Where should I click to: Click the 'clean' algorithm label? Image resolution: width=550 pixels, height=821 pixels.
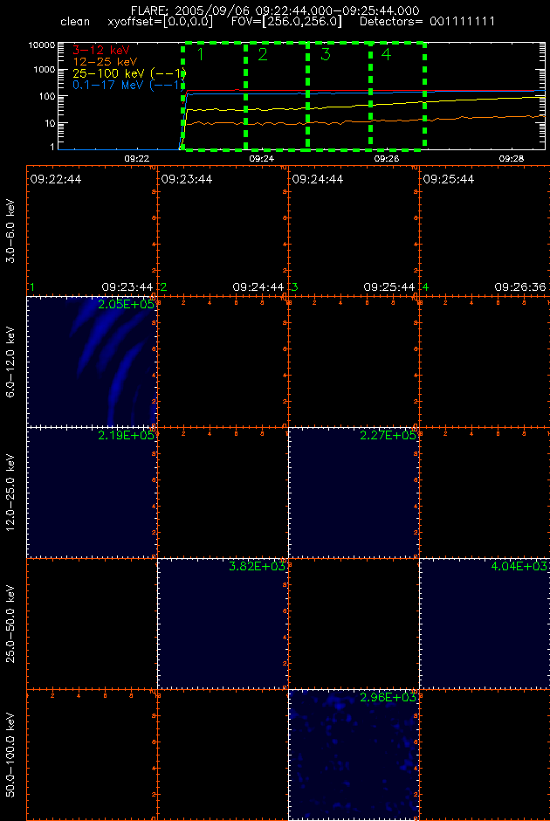(x=75, y=23)
